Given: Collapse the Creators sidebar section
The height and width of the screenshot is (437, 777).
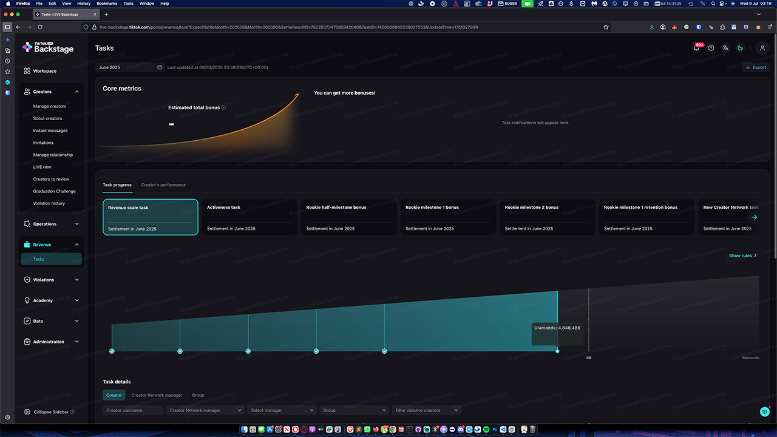Looking at the screenshot, I should (x=76, y=92).
